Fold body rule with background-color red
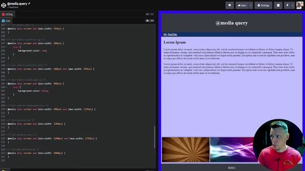 click(x=6, y=47)
